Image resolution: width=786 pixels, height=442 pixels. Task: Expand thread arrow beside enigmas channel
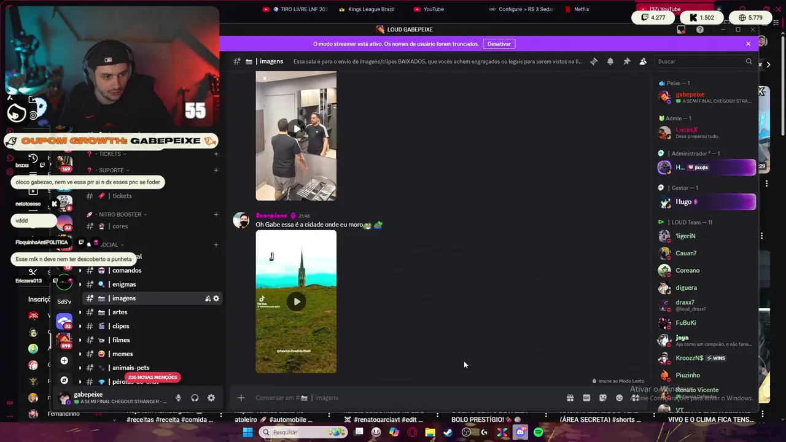(80, 285)
